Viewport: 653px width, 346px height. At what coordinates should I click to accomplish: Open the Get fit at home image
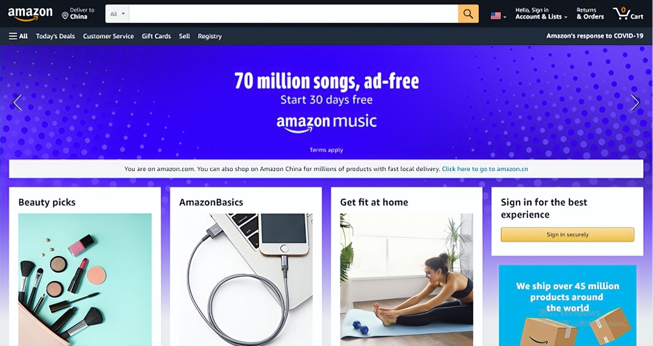(x=406, y=280)
